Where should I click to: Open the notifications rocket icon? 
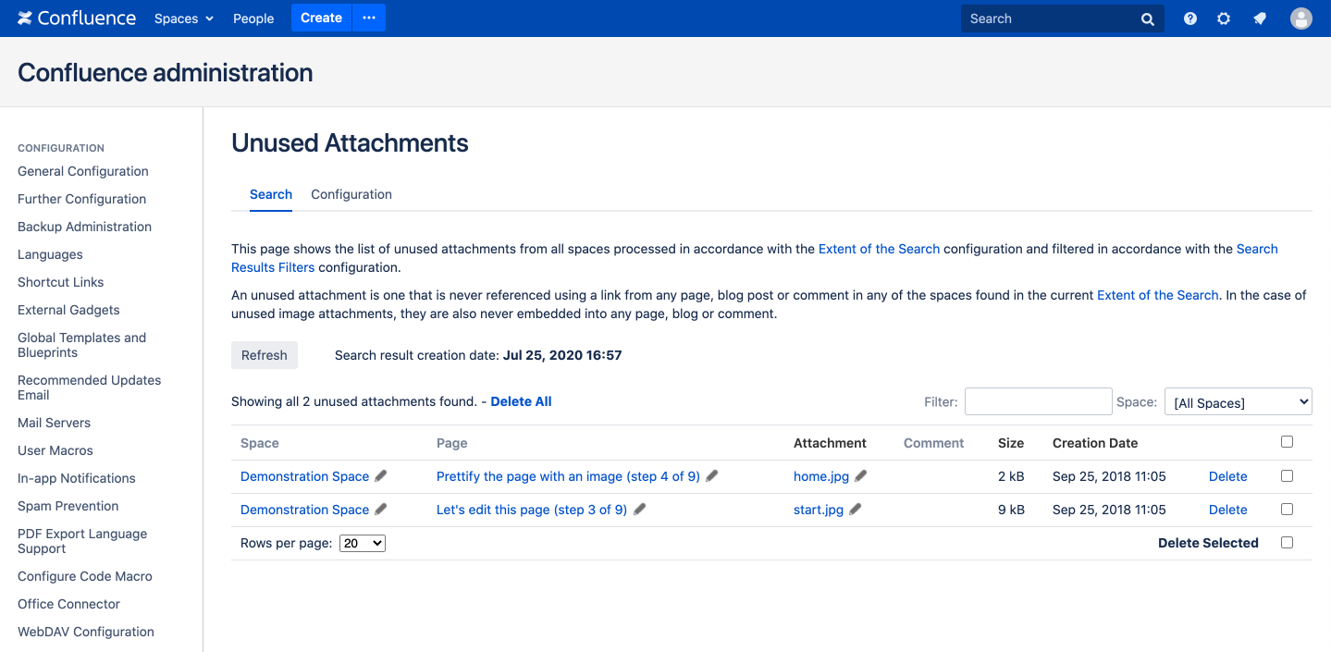point(1260,18)
